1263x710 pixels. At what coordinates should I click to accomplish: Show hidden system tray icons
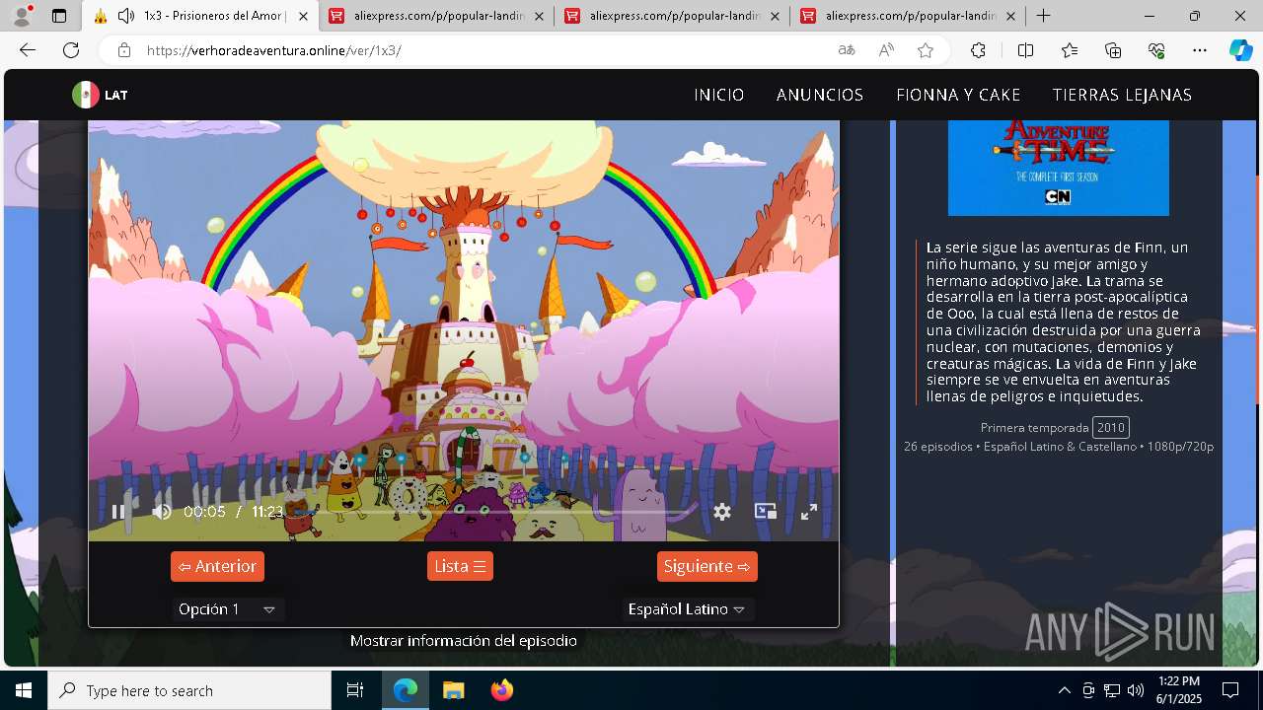[x=1064, y=690]
